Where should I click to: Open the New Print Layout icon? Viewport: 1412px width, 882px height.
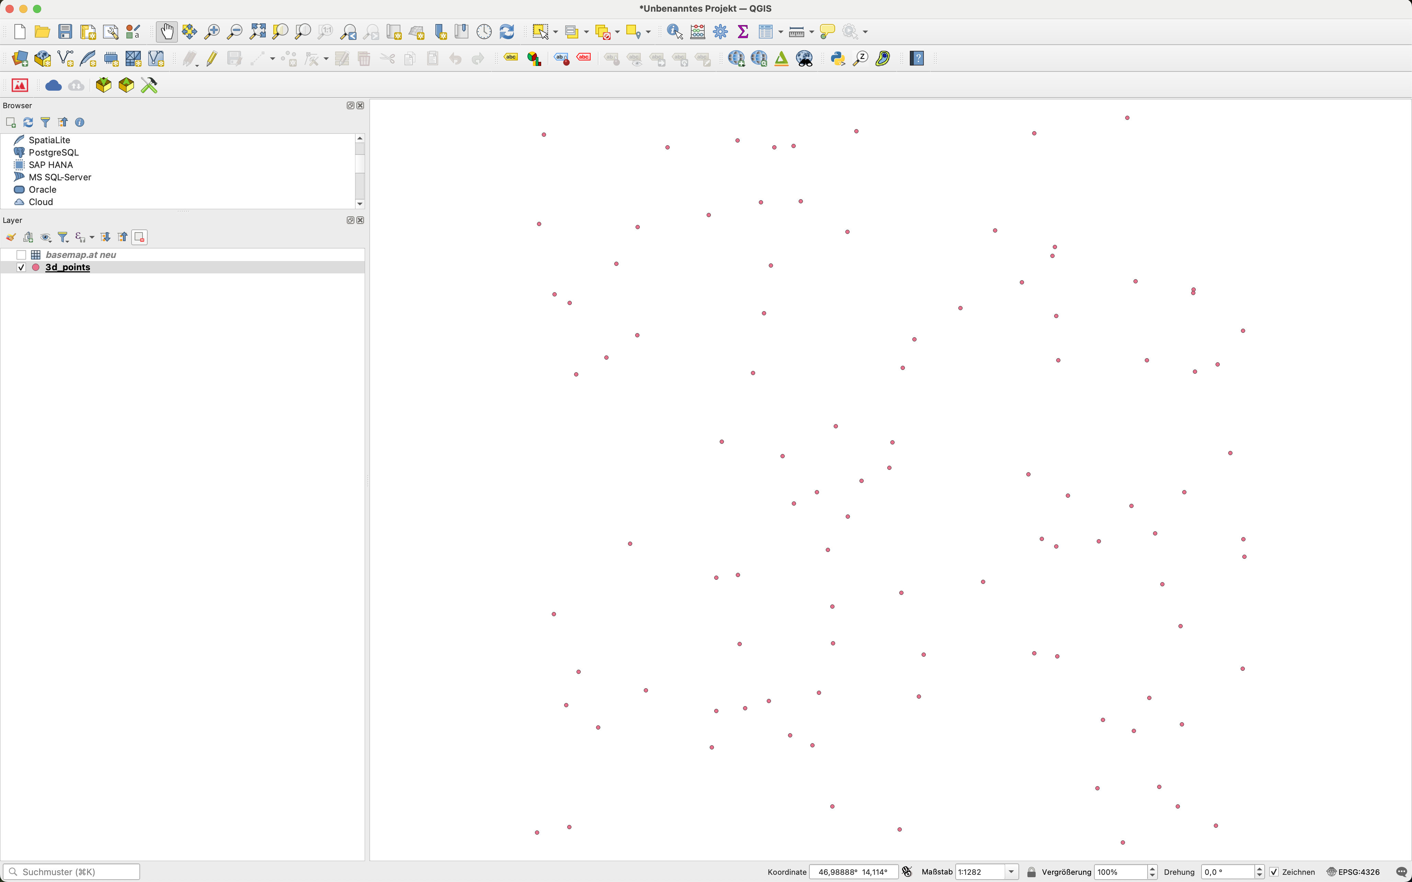click(x=88, y=32)
